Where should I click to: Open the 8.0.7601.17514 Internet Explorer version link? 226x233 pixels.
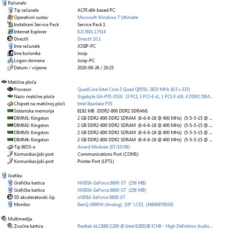tap(91, 32)
